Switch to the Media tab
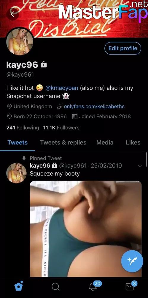The image size is (148, 298). click(x=105, y=142)
